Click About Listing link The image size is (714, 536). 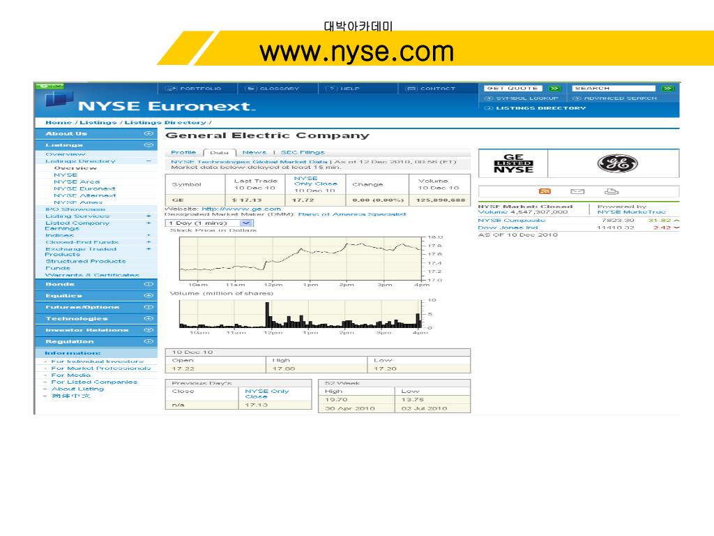(77, 389)
